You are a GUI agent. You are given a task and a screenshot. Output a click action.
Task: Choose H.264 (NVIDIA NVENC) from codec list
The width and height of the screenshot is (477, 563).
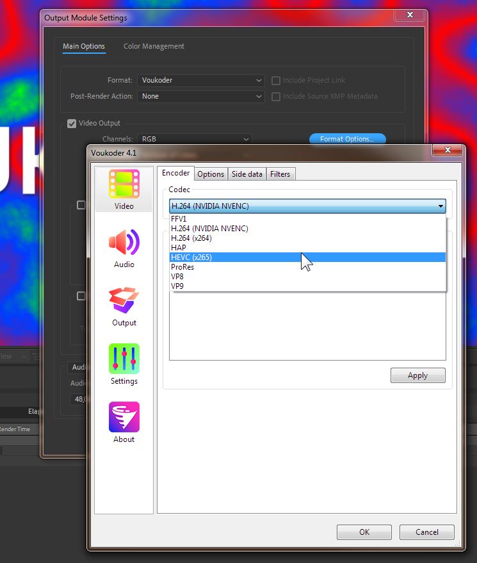307,229
